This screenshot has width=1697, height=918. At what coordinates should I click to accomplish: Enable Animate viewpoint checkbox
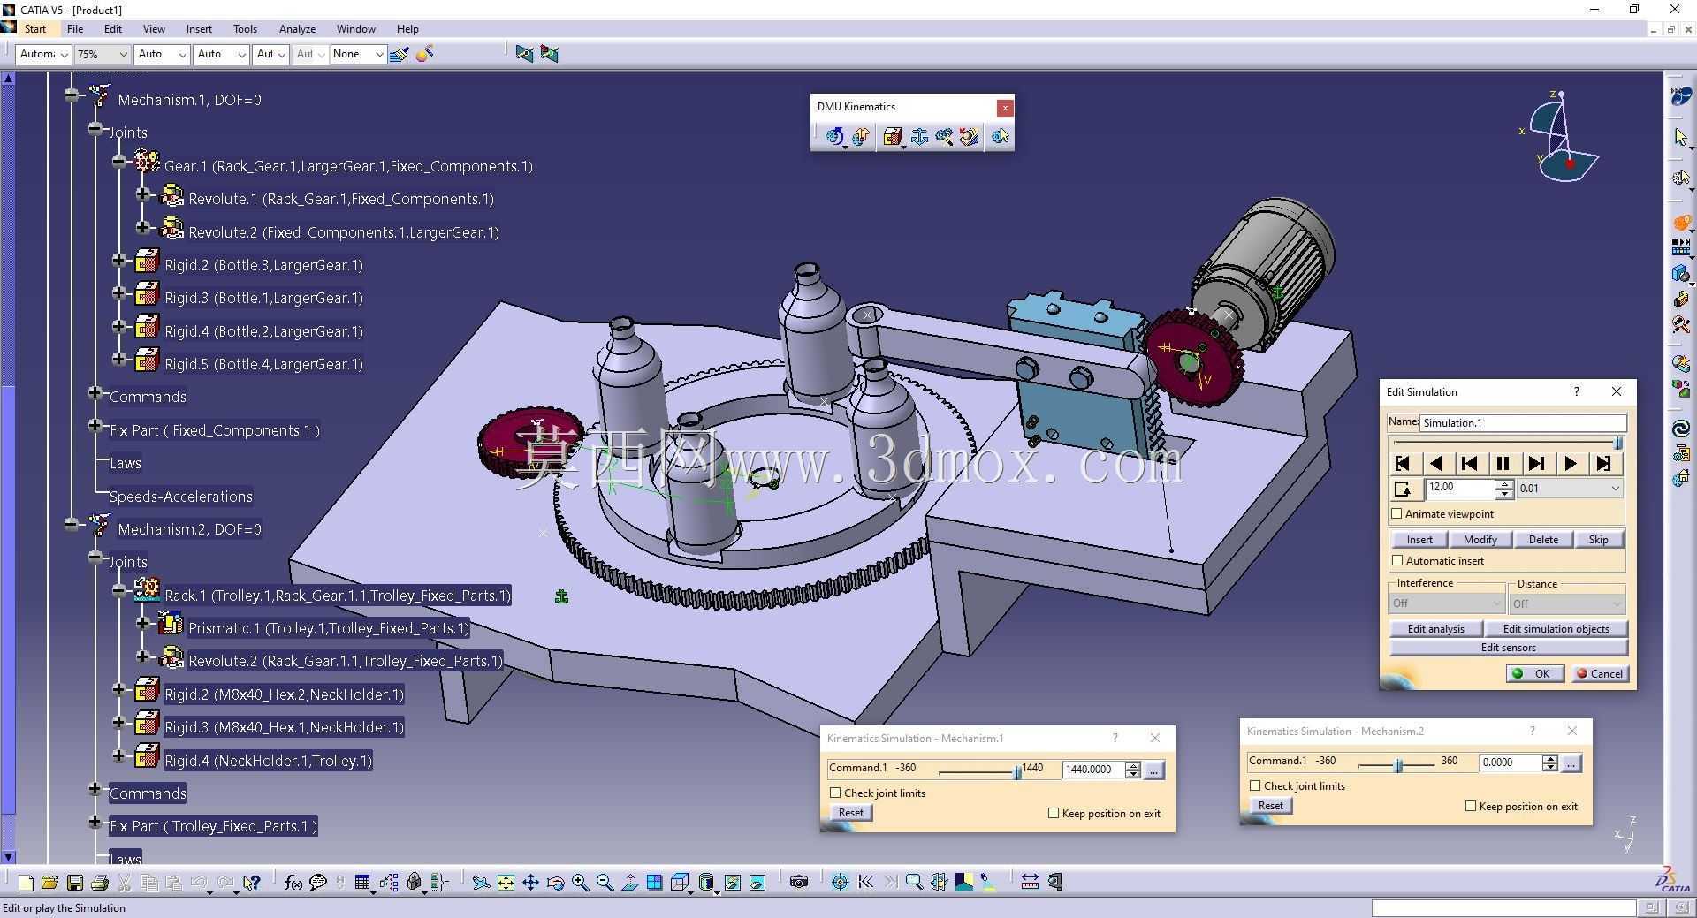pyautogui.click(x=1397, y=513)
